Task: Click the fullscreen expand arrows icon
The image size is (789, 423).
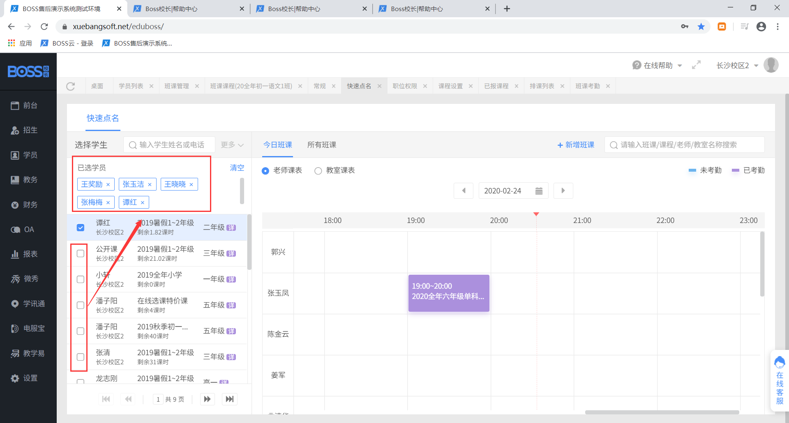Action: (696, 65)
